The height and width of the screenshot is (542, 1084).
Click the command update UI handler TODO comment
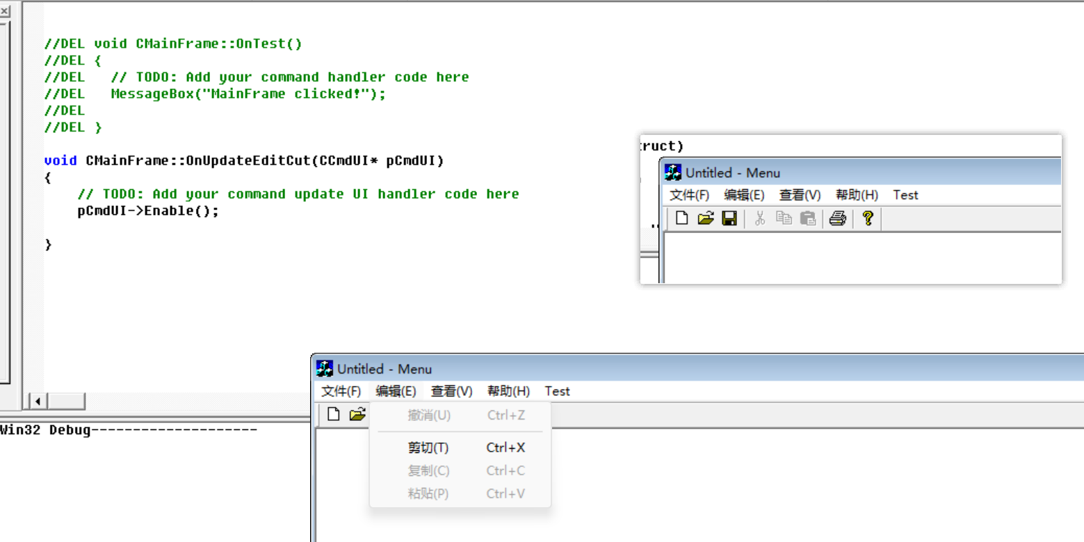298,194
